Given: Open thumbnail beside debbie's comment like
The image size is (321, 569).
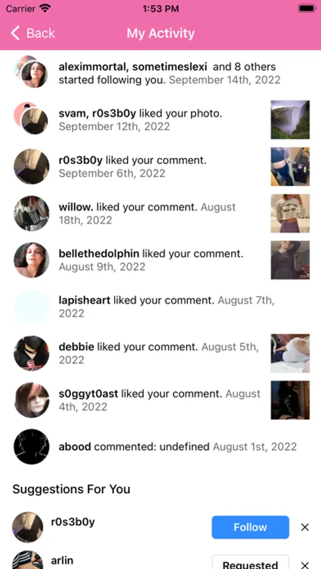Looking at the screenshot, I should pos(290,353).
